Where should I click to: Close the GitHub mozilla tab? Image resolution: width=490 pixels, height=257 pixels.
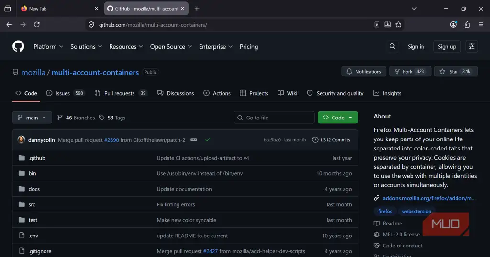pyautogui.click(x=182, y=9)
